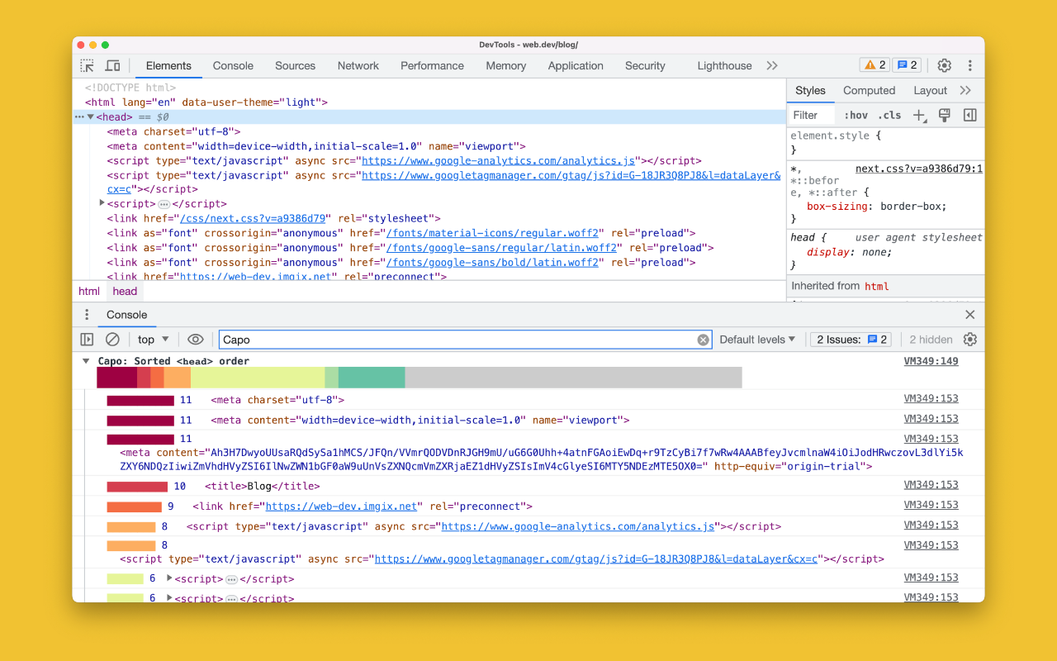
Task: Activate the inspect element picker icon
Action: pos(87,66)
